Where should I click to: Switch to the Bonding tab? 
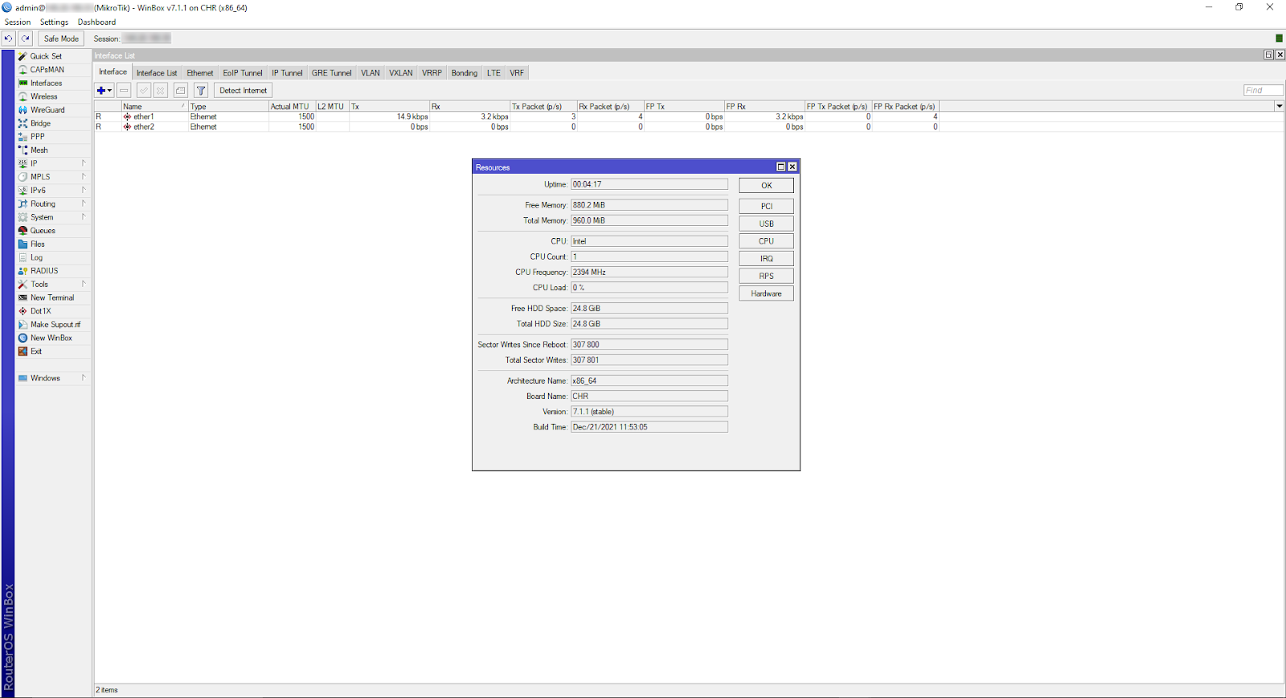(464, 73)
